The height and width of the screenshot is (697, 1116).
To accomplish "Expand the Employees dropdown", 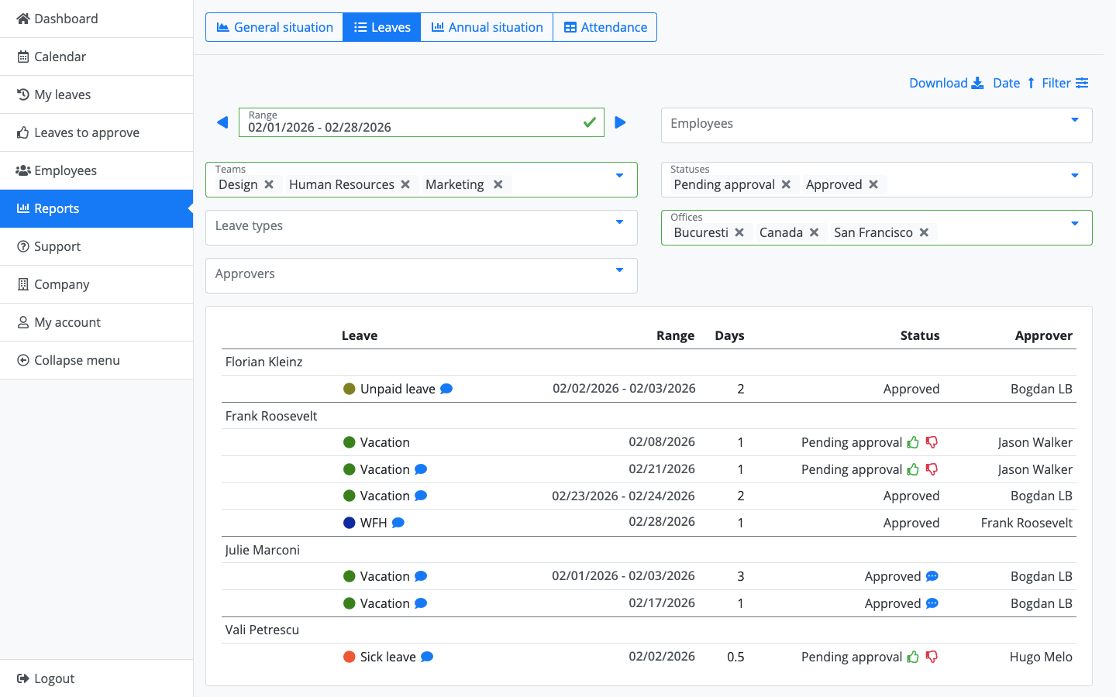I will tap(1074, 120).
